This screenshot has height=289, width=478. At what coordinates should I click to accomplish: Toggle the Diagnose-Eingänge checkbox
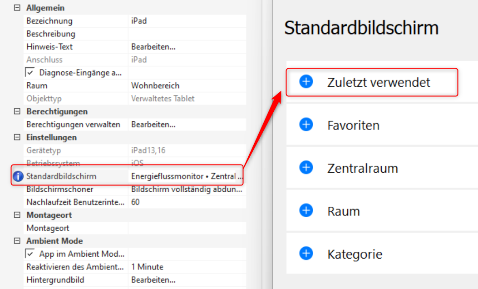[x=30, y=72]
